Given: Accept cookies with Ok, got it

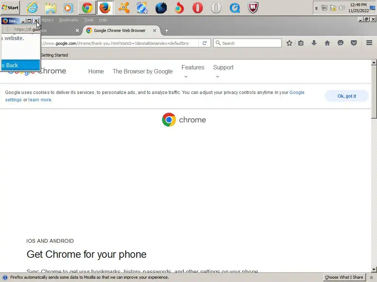Looking at the screenshot, I should coord(347,96).
